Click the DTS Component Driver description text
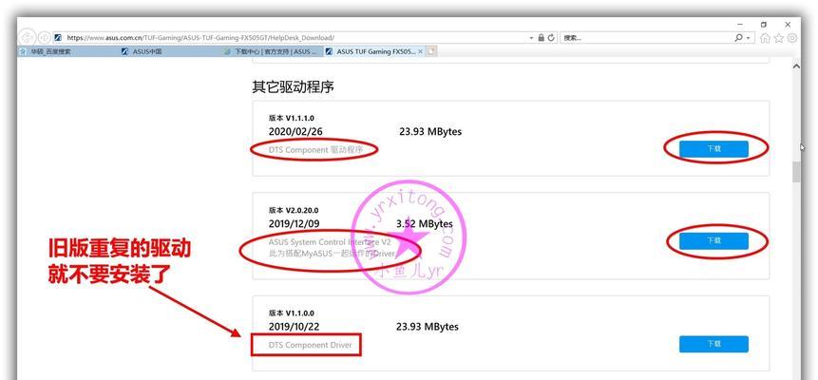 point(310,345)
